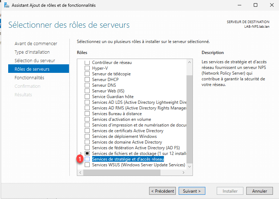The image size is (279, 199).
Task: Select Serveur Web (IIS) checkbox
Action: click(87, 91)
